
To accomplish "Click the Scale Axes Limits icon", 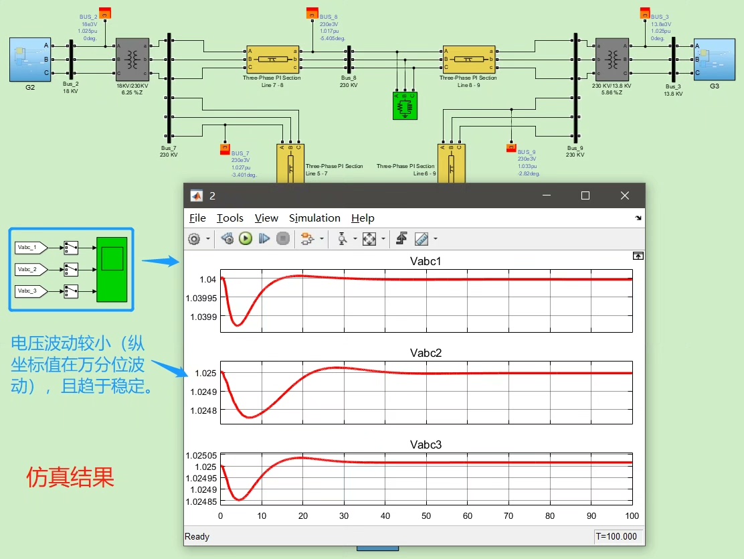I will pyautogui.click(x=369, y=238).
